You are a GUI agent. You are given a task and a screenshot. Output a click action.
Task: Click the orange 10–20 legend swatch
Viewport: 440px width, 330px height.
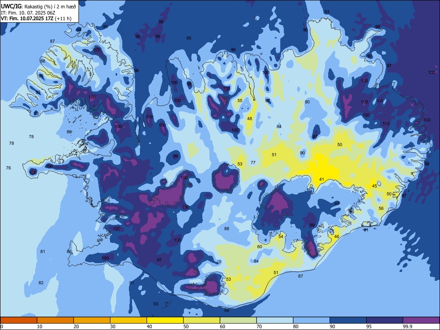tap(55, 320)
